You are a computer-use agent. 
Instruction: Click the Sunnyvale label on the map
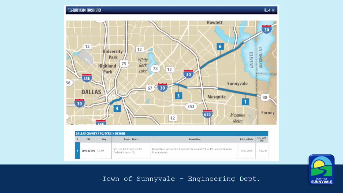tap(237, 84)
